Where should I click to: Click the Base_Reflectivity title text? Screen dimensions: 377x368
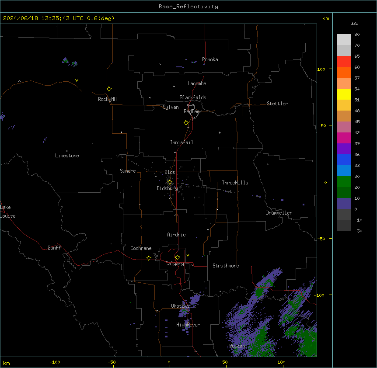(x=188, y=7)
